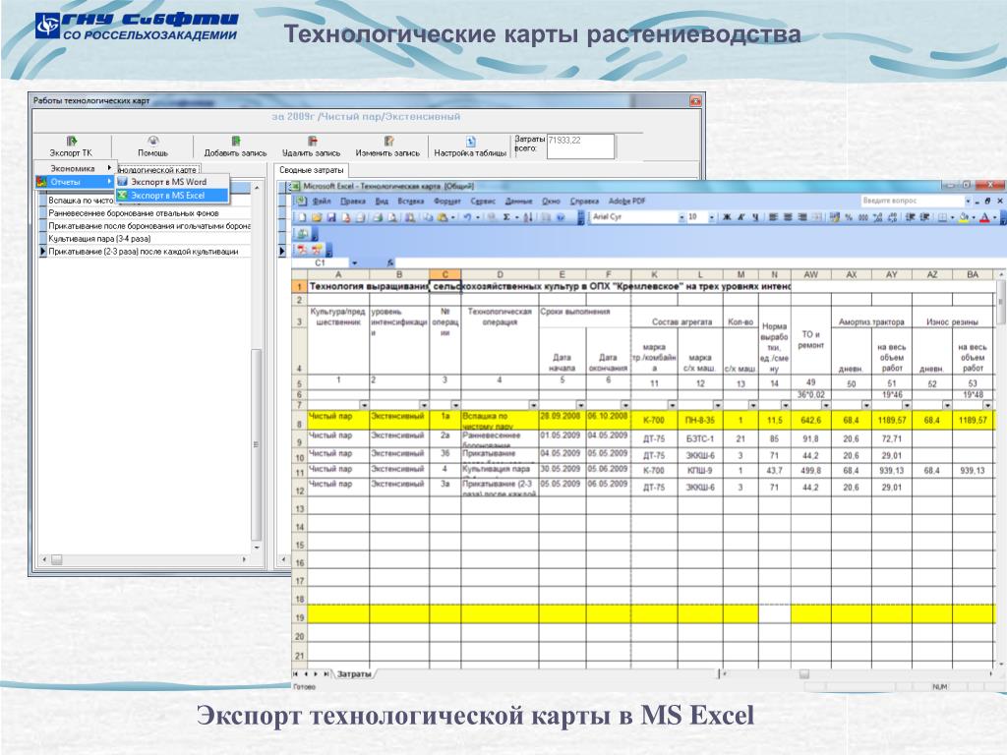Click the Sort ascending icon in Excel toolbar

pos(527,217)
